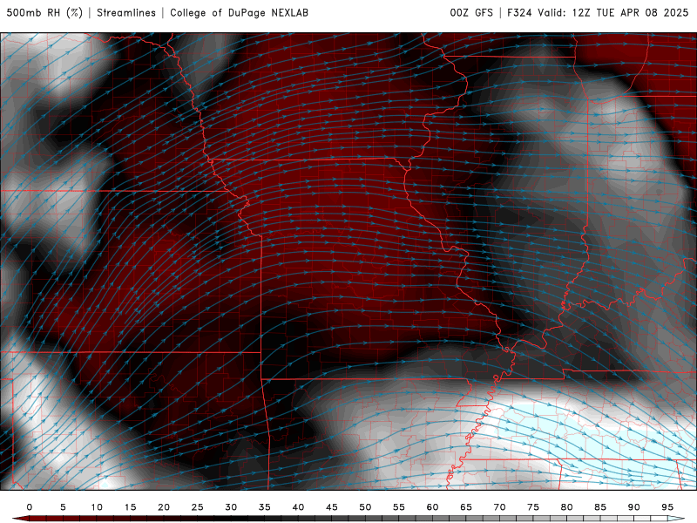Click the "95" legend tick label
697x523 pixels.
[x=667, y=507]
